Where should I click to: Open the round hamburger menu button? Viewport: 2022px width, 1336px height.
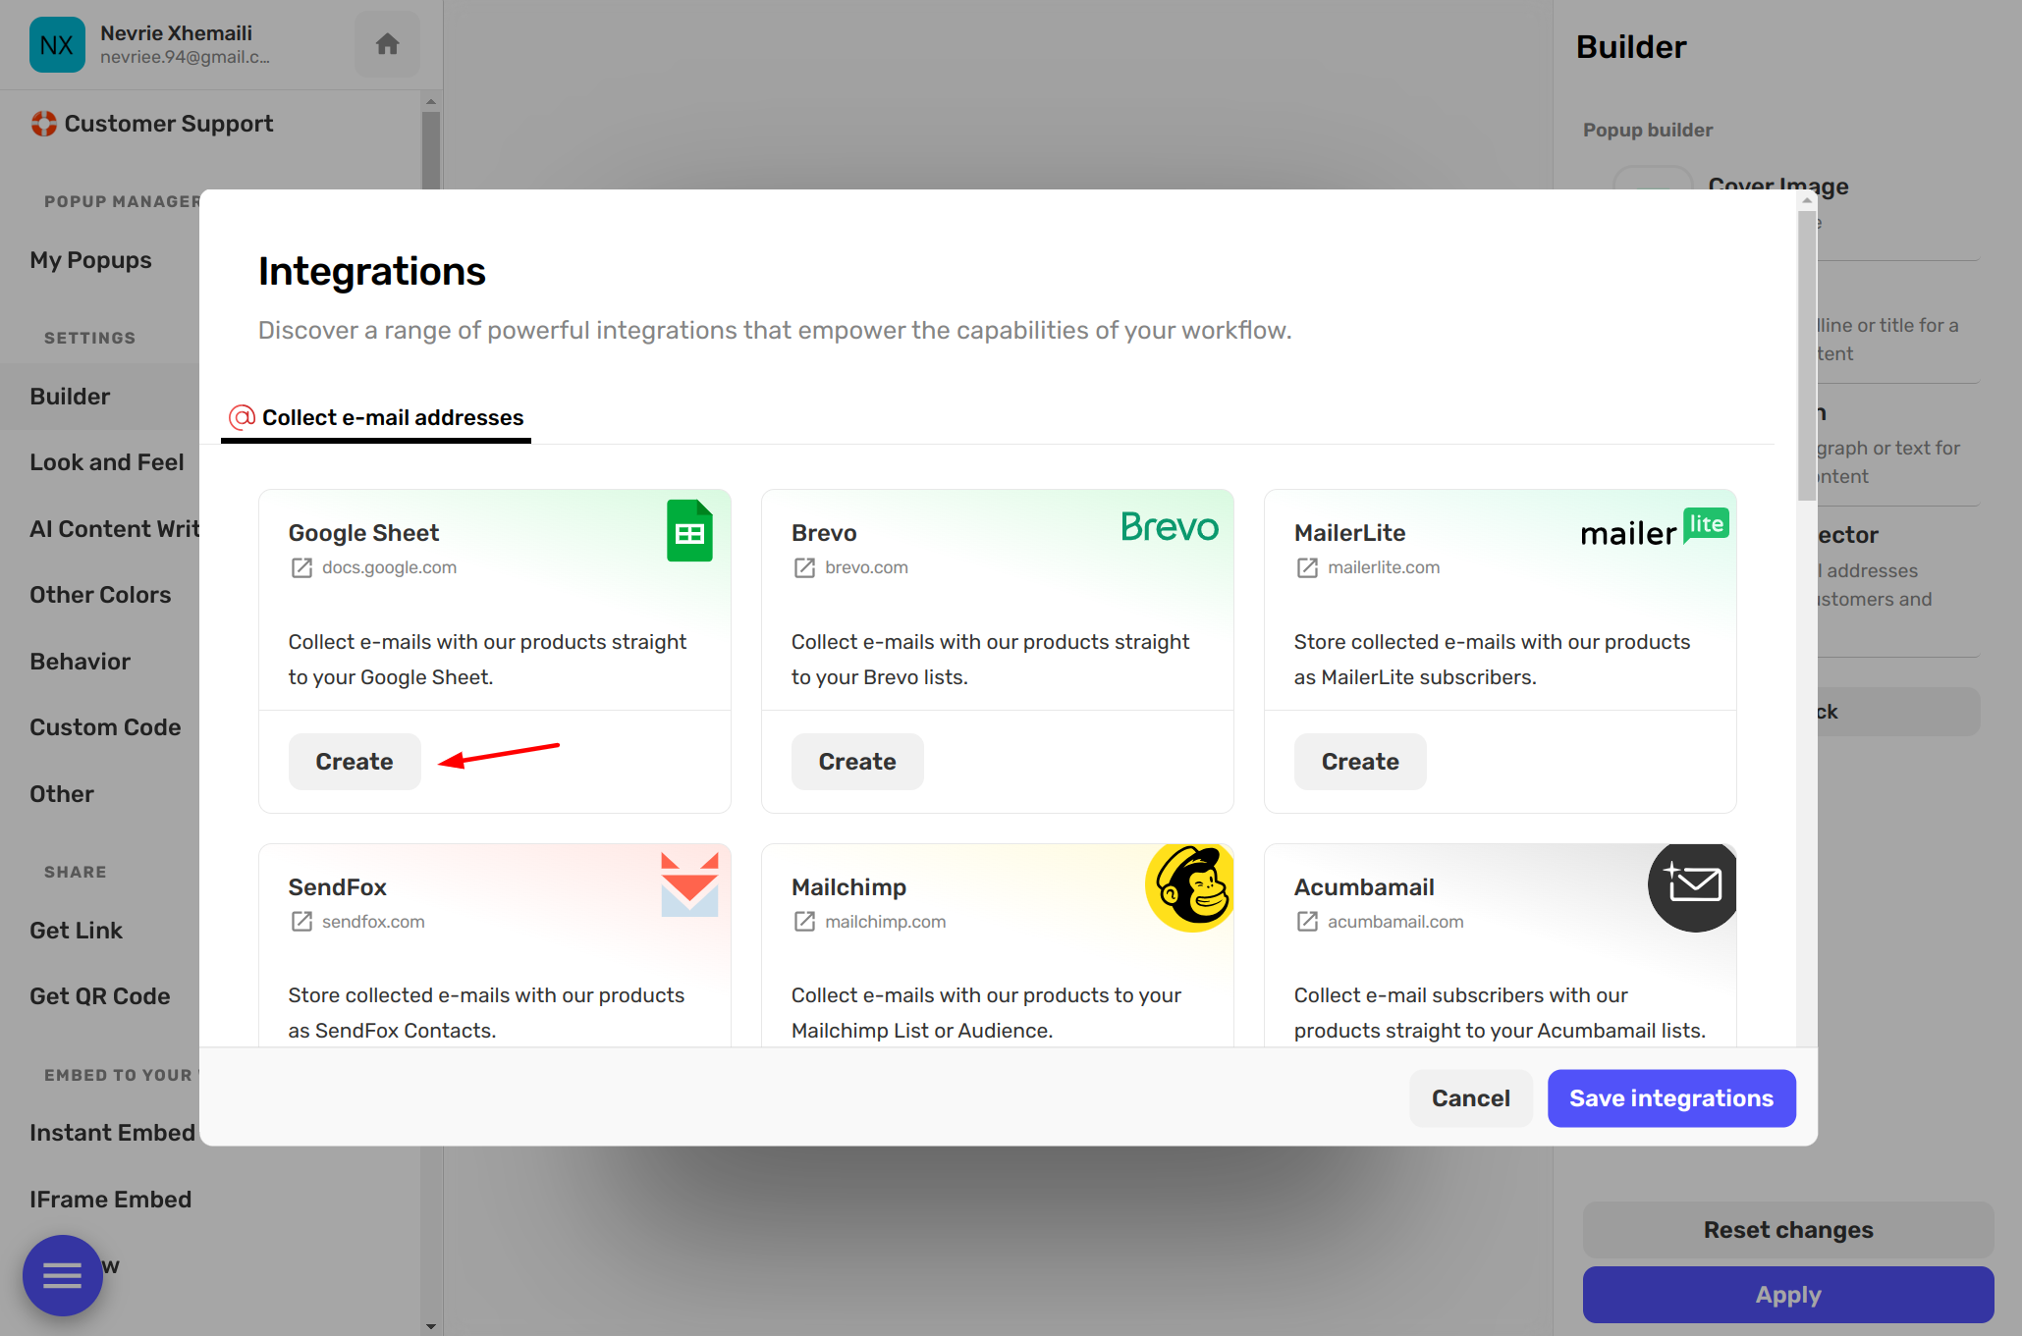coord(63,1275)
